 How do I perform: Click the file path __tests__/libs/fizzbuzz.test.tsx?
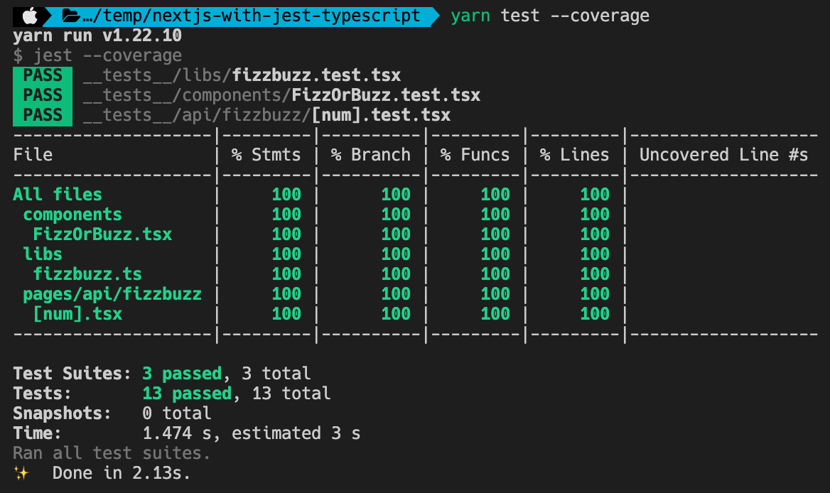[x=242, y=75]
